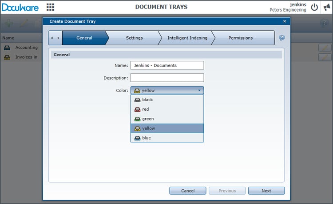Click into the Description text field
Image resolution: width=333 pixels, height=204 pixels.
[167, 78]
